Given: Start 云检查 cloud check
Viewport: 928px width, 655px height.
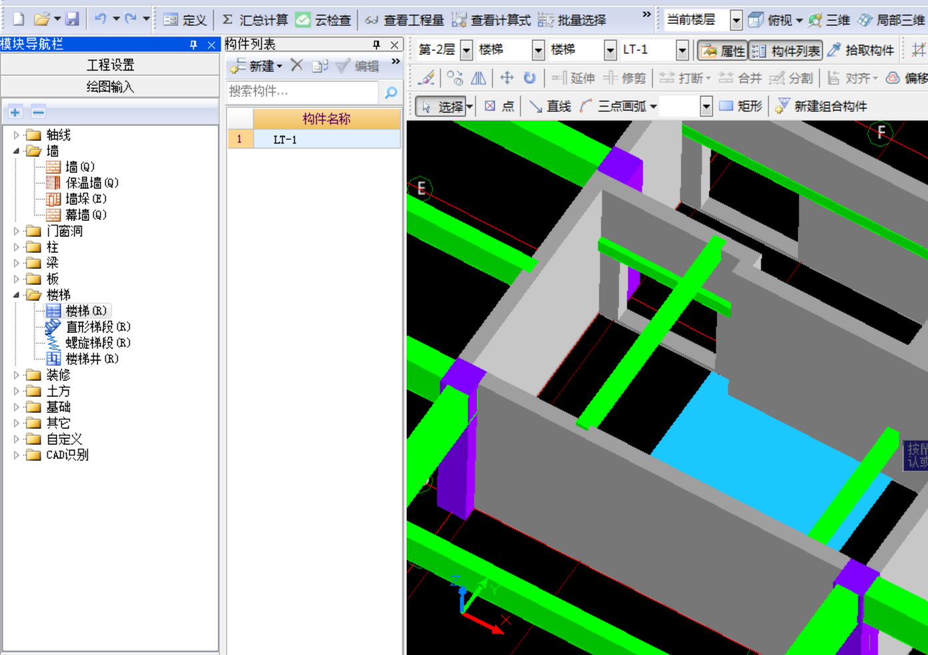Looking at the screenshot, I should pyautogui.click(x=323, y=20).
